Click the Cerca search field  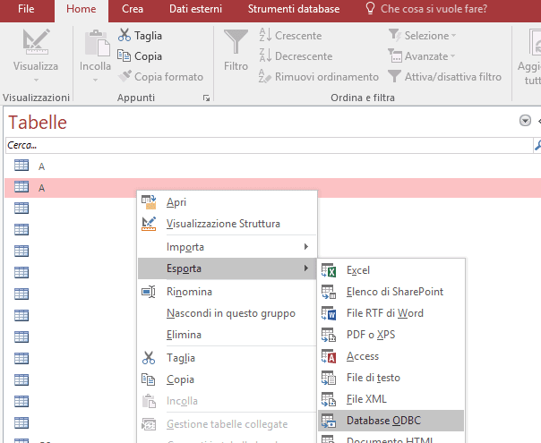click(269, 145)
